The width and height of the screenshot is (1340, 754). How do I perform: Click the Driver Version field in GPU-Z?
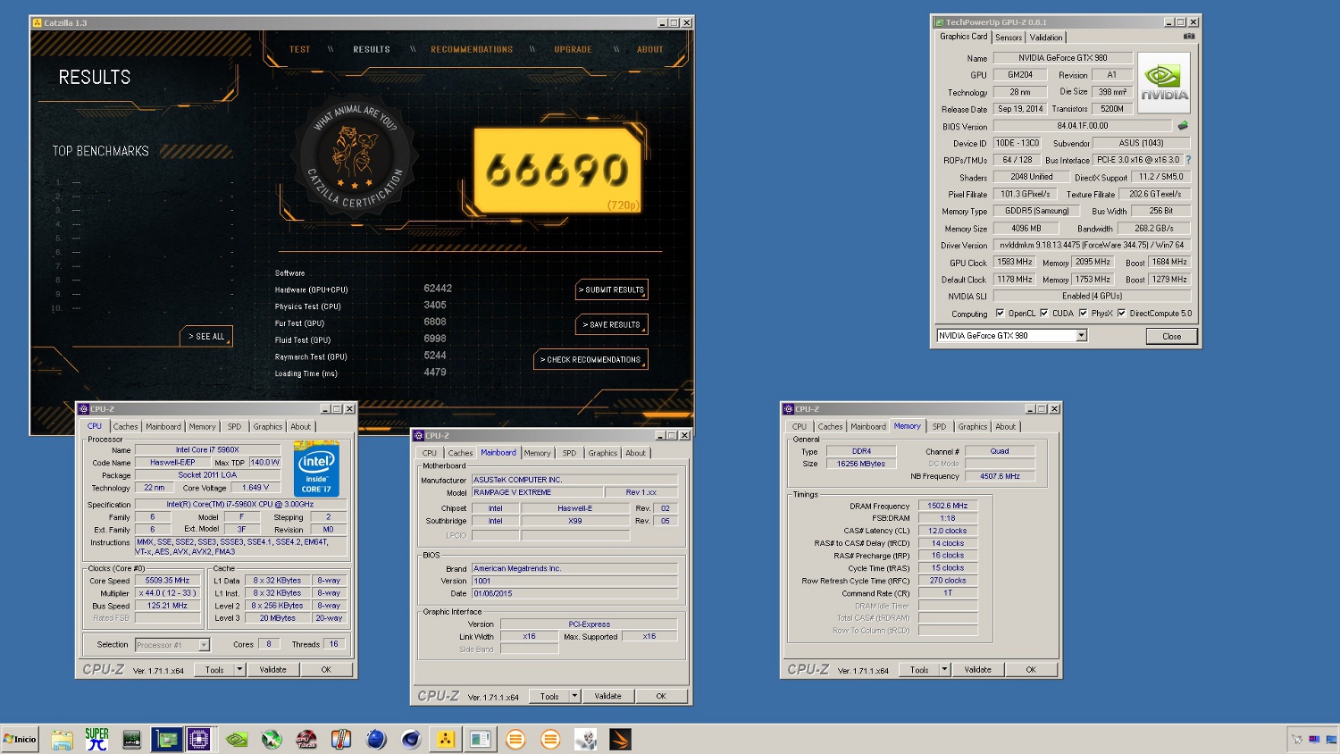click(x=1092, y=245)
